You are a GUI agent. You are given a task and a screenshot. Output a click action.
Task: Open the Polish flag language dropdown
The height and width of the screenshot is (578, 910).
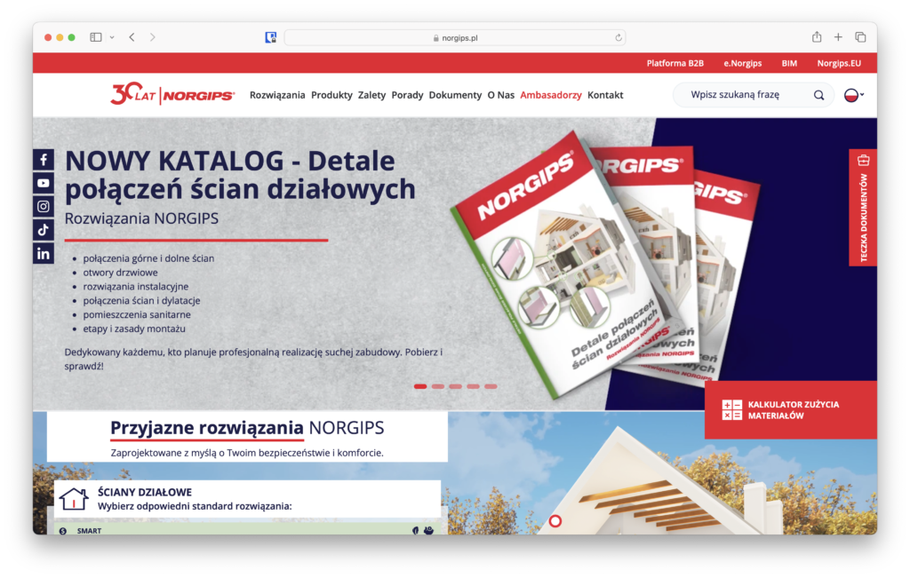pos(853,95)
